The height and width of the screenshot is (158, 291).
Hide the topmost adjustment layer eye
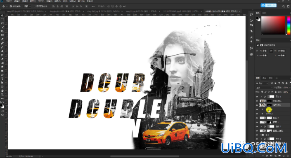click(x=257, y=97)
